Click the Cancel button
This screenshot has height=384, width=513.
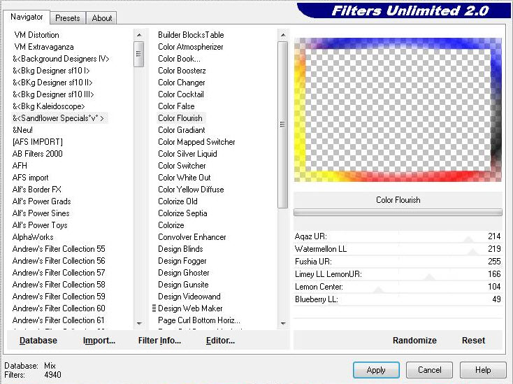pyautogui.click(x=429, y=370)
